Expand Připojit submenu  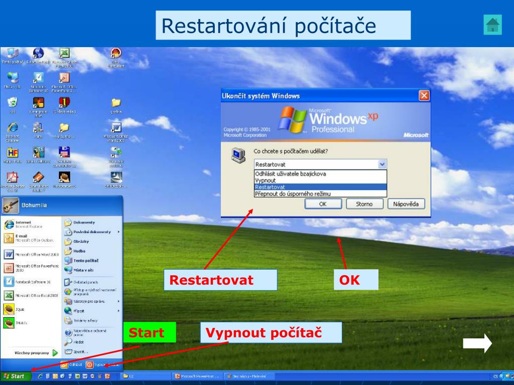click(92, 311)
